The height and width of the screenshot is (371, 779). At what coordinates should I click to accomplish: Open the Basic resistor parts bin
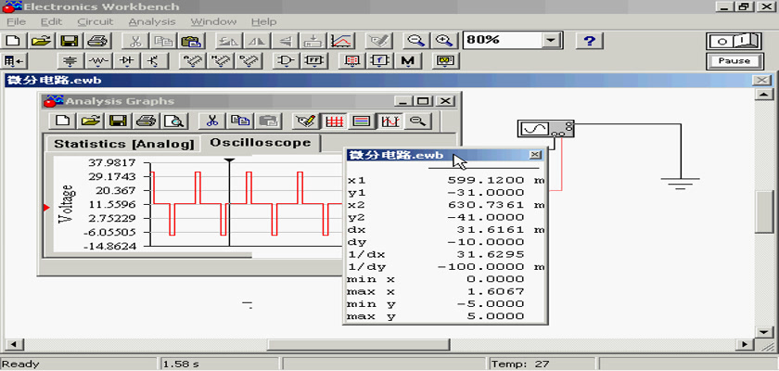pos(99,60)
